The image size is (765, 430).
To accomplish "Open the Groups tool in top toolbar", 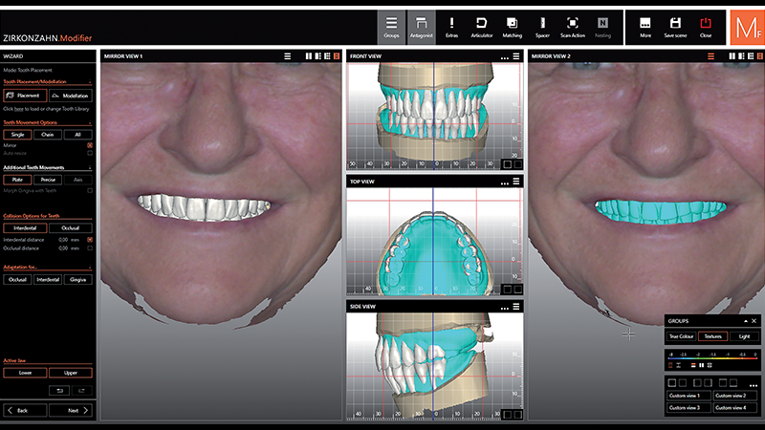I will (390, 27).
